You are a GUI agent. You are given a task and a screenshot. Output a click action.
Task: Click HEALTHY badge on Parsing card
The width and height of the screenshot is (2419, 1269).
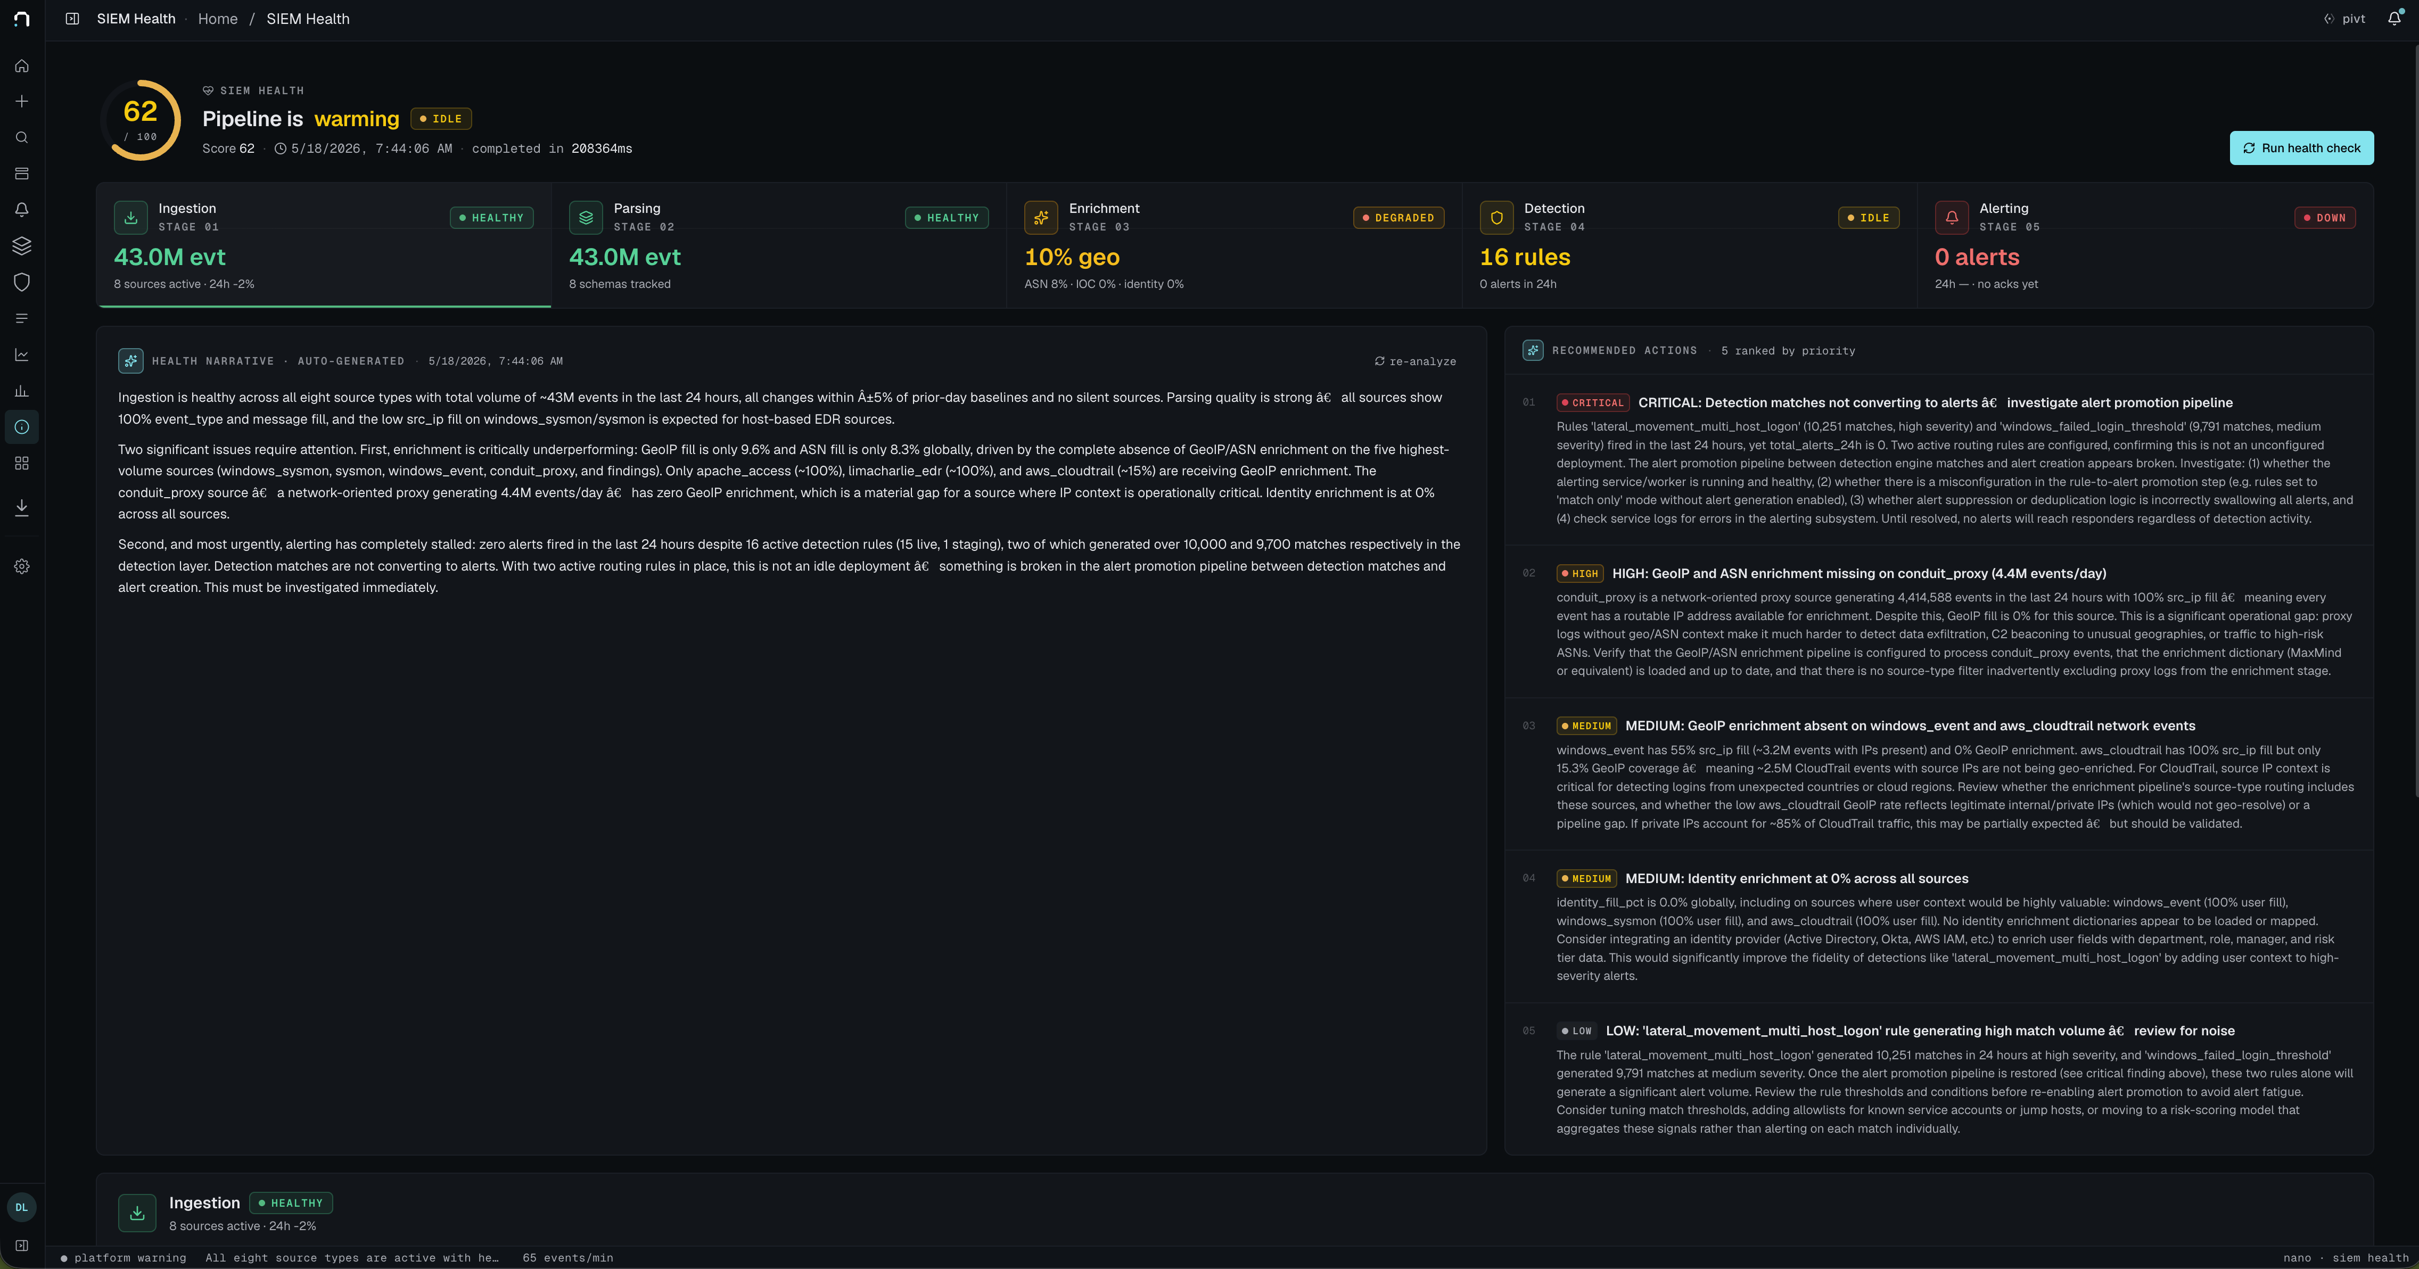pos(947,218)
